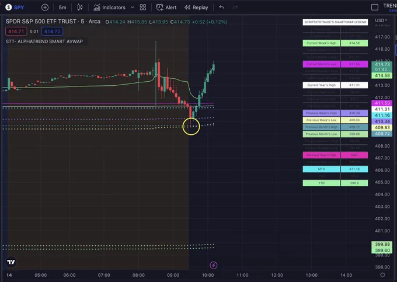The height and width of the screenshot is (282, 397).
Task: Click the Previous Month's Low legend row
Action: click(x=335, y=134)
